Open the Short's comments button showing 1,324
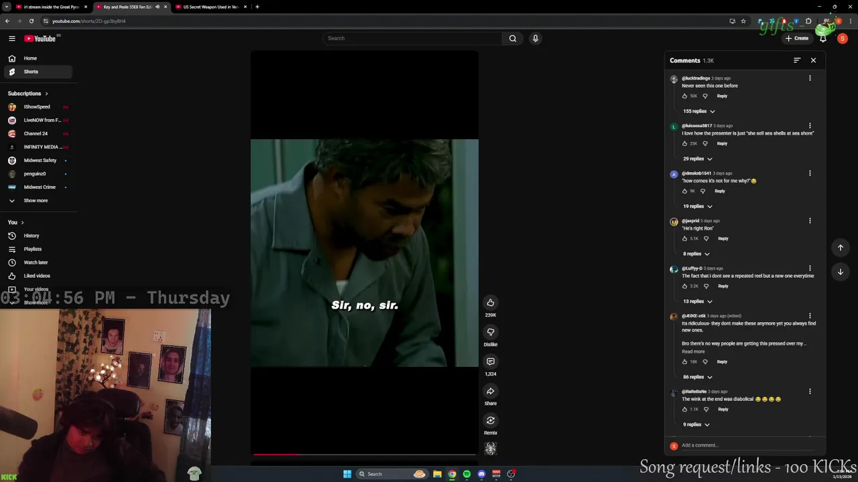 tap(491, 361)
